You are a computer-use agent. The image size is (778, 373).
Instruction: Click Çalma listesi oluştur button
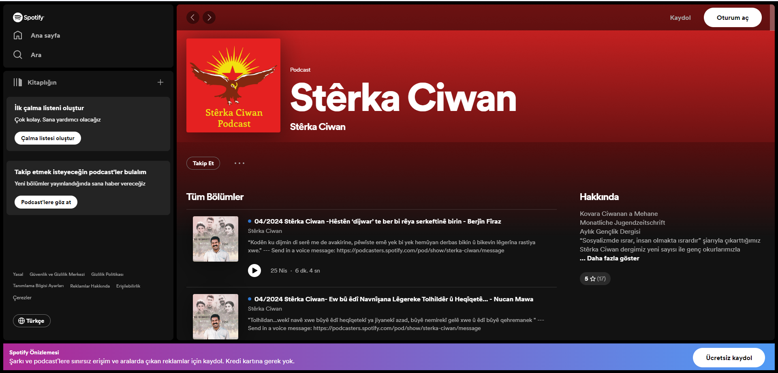(x=48, y=138)
